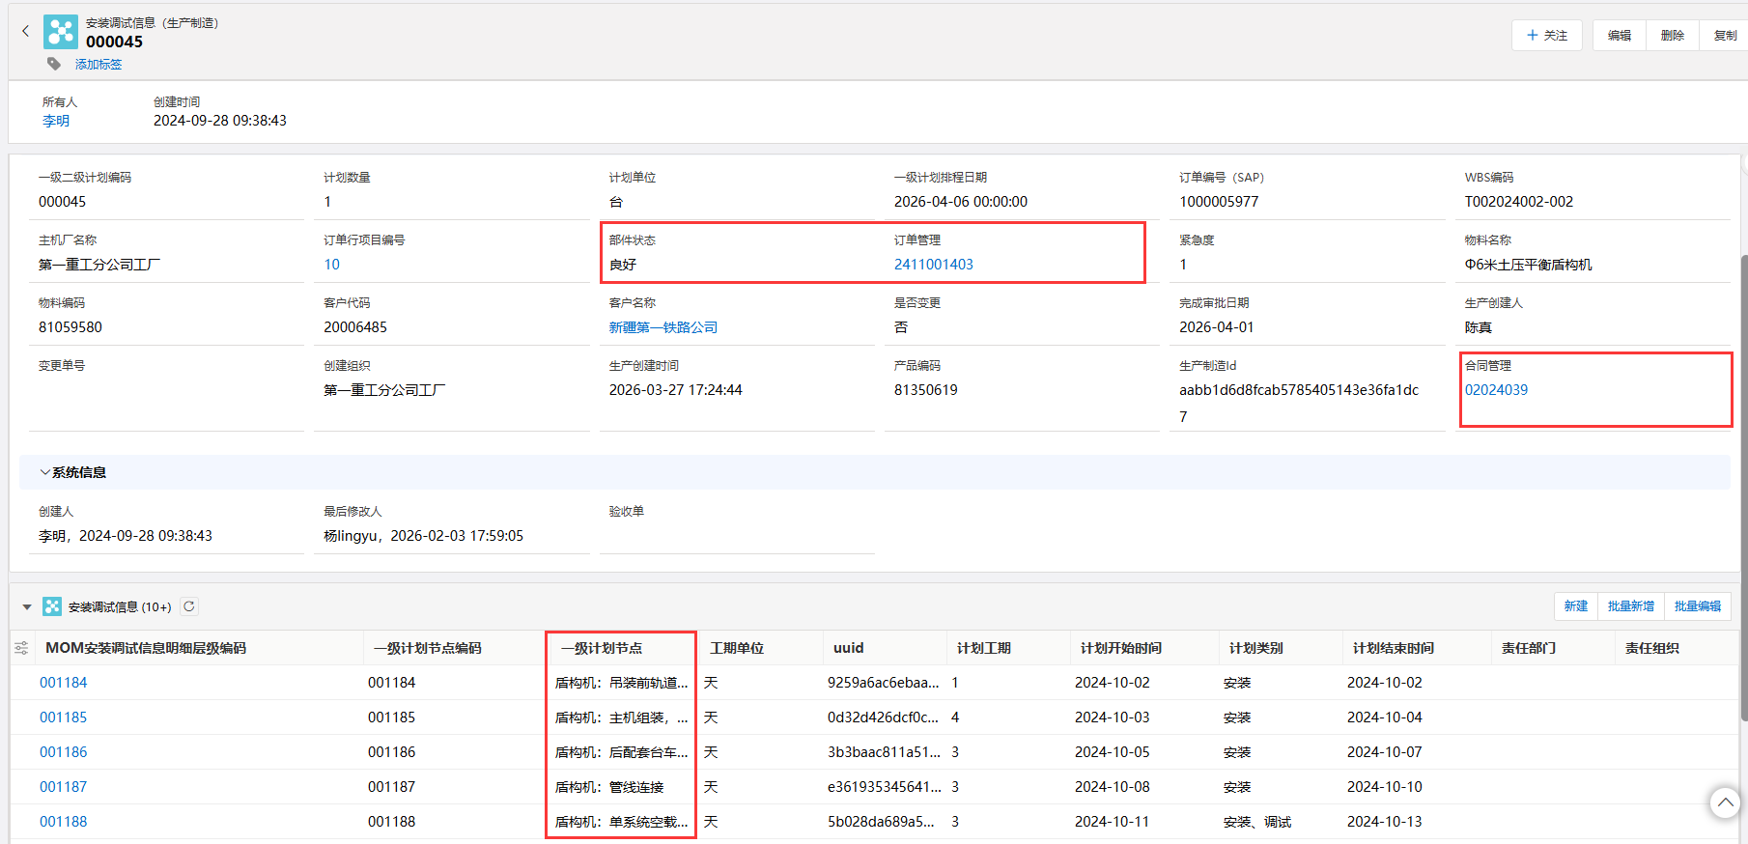Click the vertical scrollbar on the right

point(1743,483)
